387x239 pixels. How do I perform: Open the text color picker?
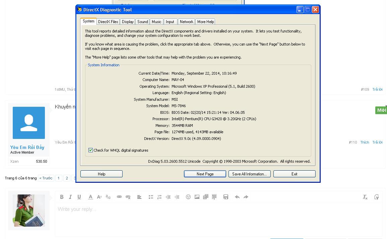pos(90,197)
